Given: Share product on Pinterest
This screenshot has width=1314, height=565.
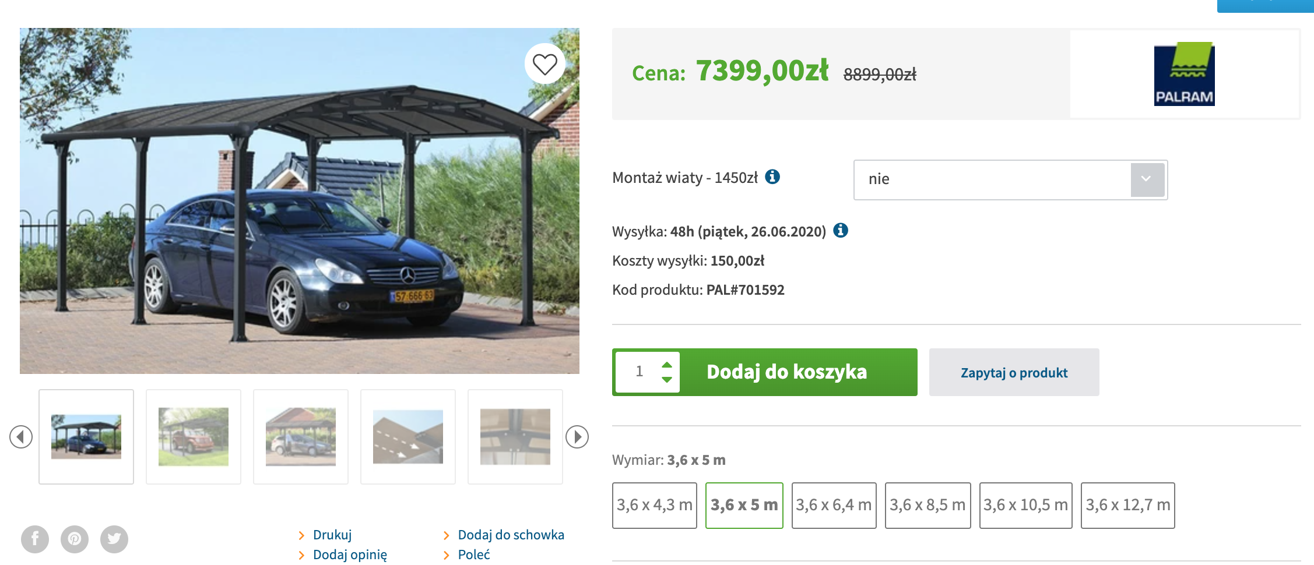Looking at the screenshot, I should (75, 539).
